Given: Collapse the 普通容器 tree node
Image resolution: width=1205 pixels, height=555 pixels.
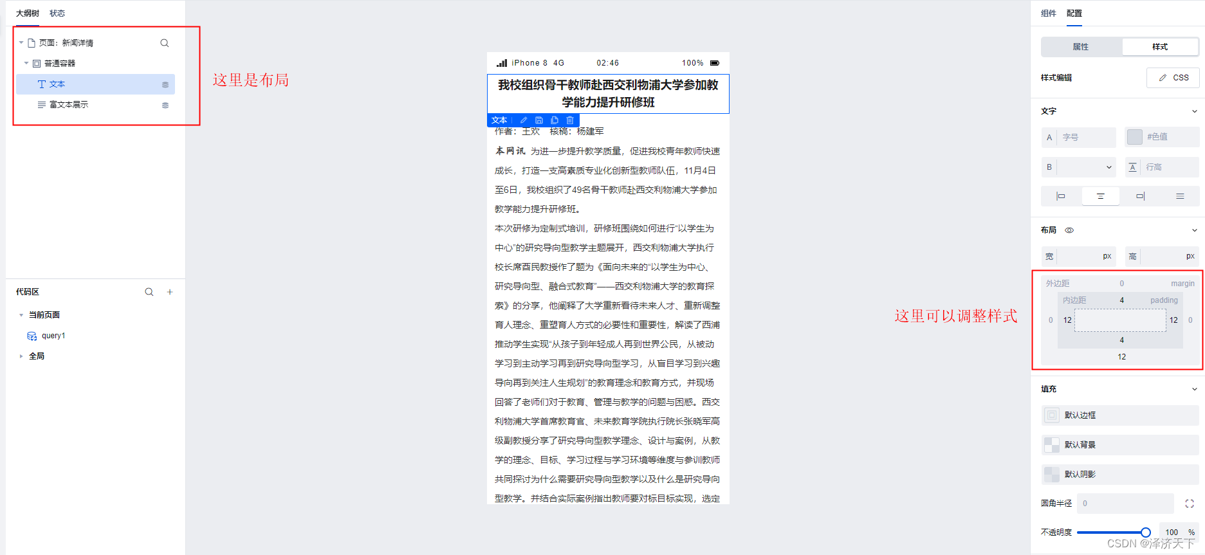Looking at the screenshot, I should [x=26, y=64].
